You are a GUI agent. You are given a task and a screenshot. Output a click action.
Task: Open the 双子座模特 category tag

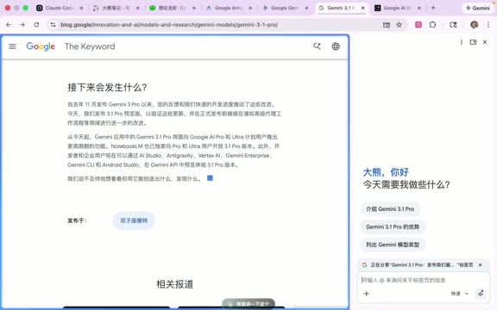pos(134,220)
